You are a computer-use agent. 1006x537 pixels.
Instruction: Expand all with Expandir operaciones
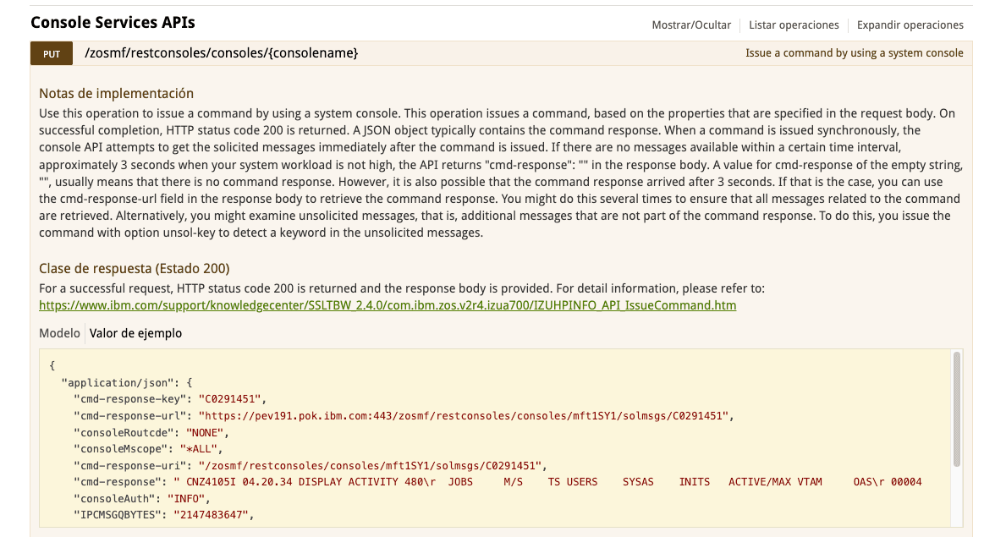(910, 25)
